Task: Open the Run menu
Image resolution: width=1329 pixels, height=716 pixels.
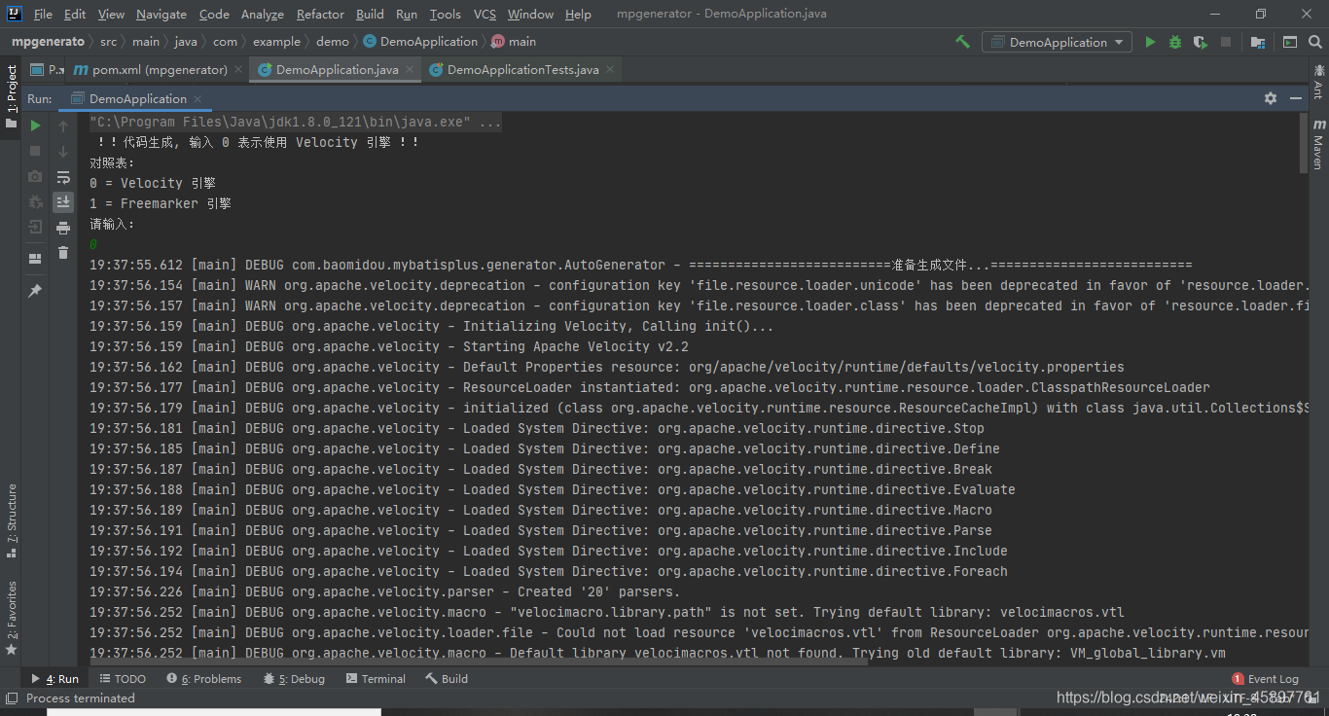Action: [407, 14]
